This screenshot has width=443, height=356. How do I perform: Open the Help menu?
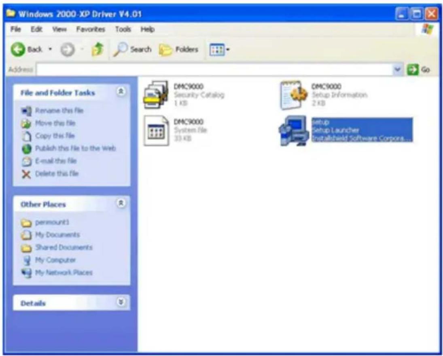click(x=148, y=29)
